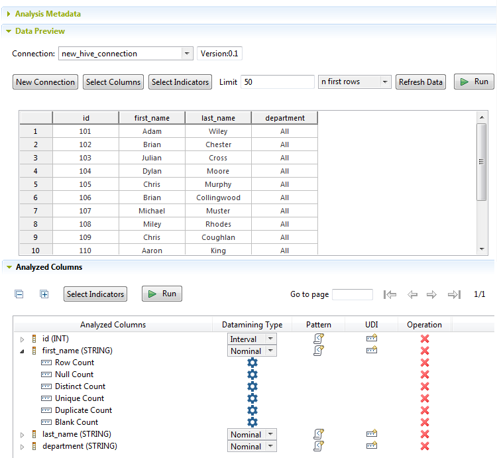The height and width of the screenshot is (458, 497).
Task: Expand the Analysis Metadata section
Action: 9,13
